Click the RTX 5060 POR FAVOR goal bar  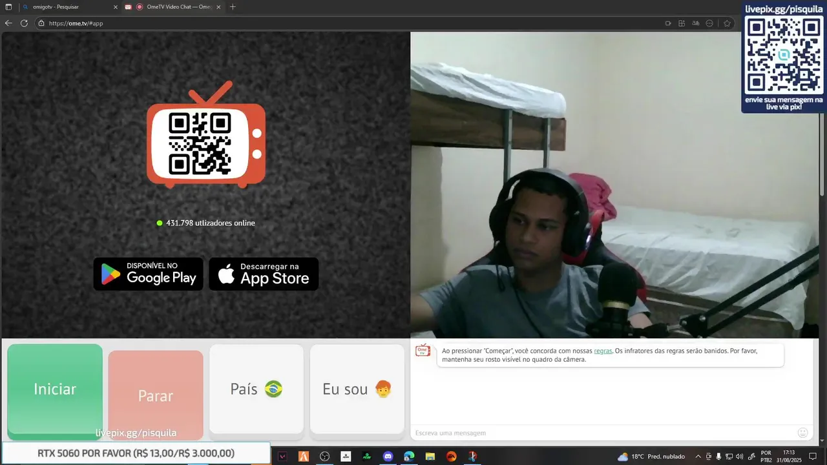click(x=136, y=453)
